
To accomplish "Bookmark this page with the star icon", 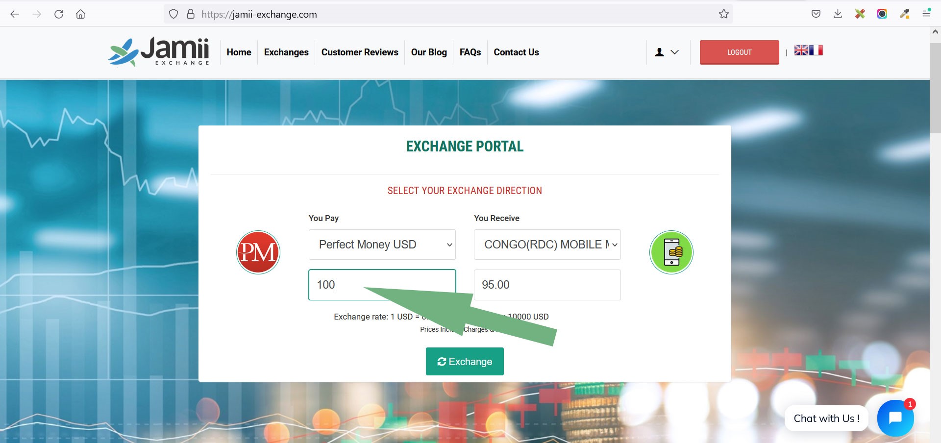I will pyautogui.click(x=724, y=14).
